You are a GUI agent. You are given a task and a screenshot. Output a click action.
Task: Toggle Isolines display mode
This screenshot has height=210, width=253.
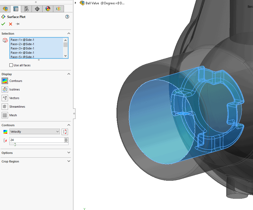[5, 89]
